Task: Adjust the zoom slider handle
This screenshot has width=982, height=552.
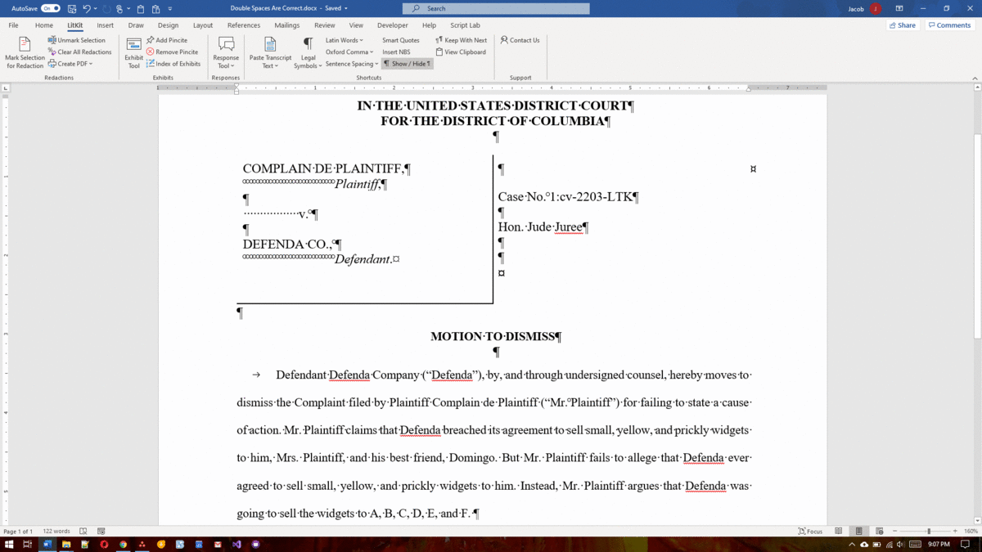Action: pyautogui.click(x=929, y=532)
